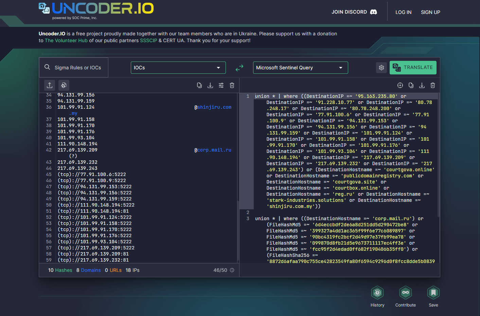Open Contribute
480x316 pixels.
pyautogui.click(x=406, y=297)
